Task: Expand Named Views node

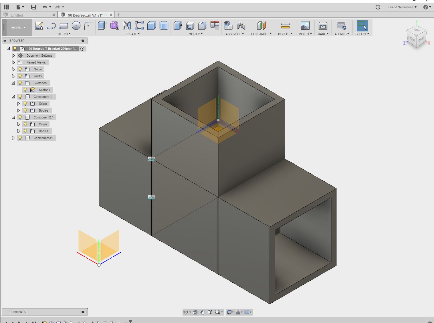Action: click(x=13, y=62)
